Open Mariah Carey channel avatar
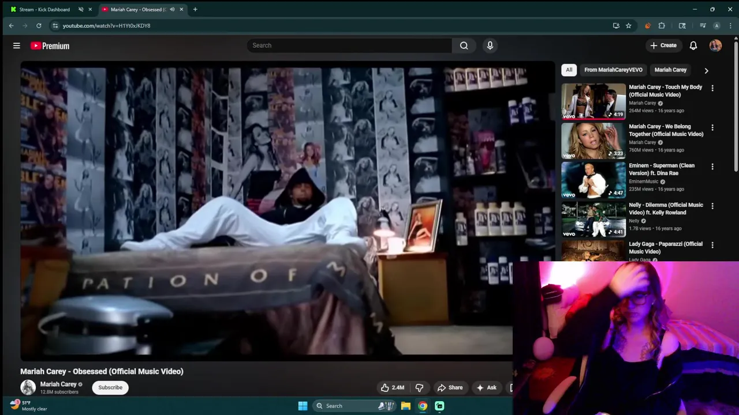The height and width of the screenshot is (415, 739). [x=28, y=387]
